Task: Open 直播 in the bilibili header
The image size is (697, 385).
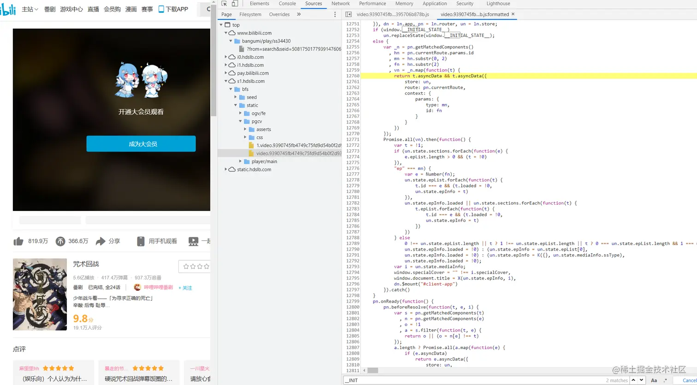Action: 94,9
